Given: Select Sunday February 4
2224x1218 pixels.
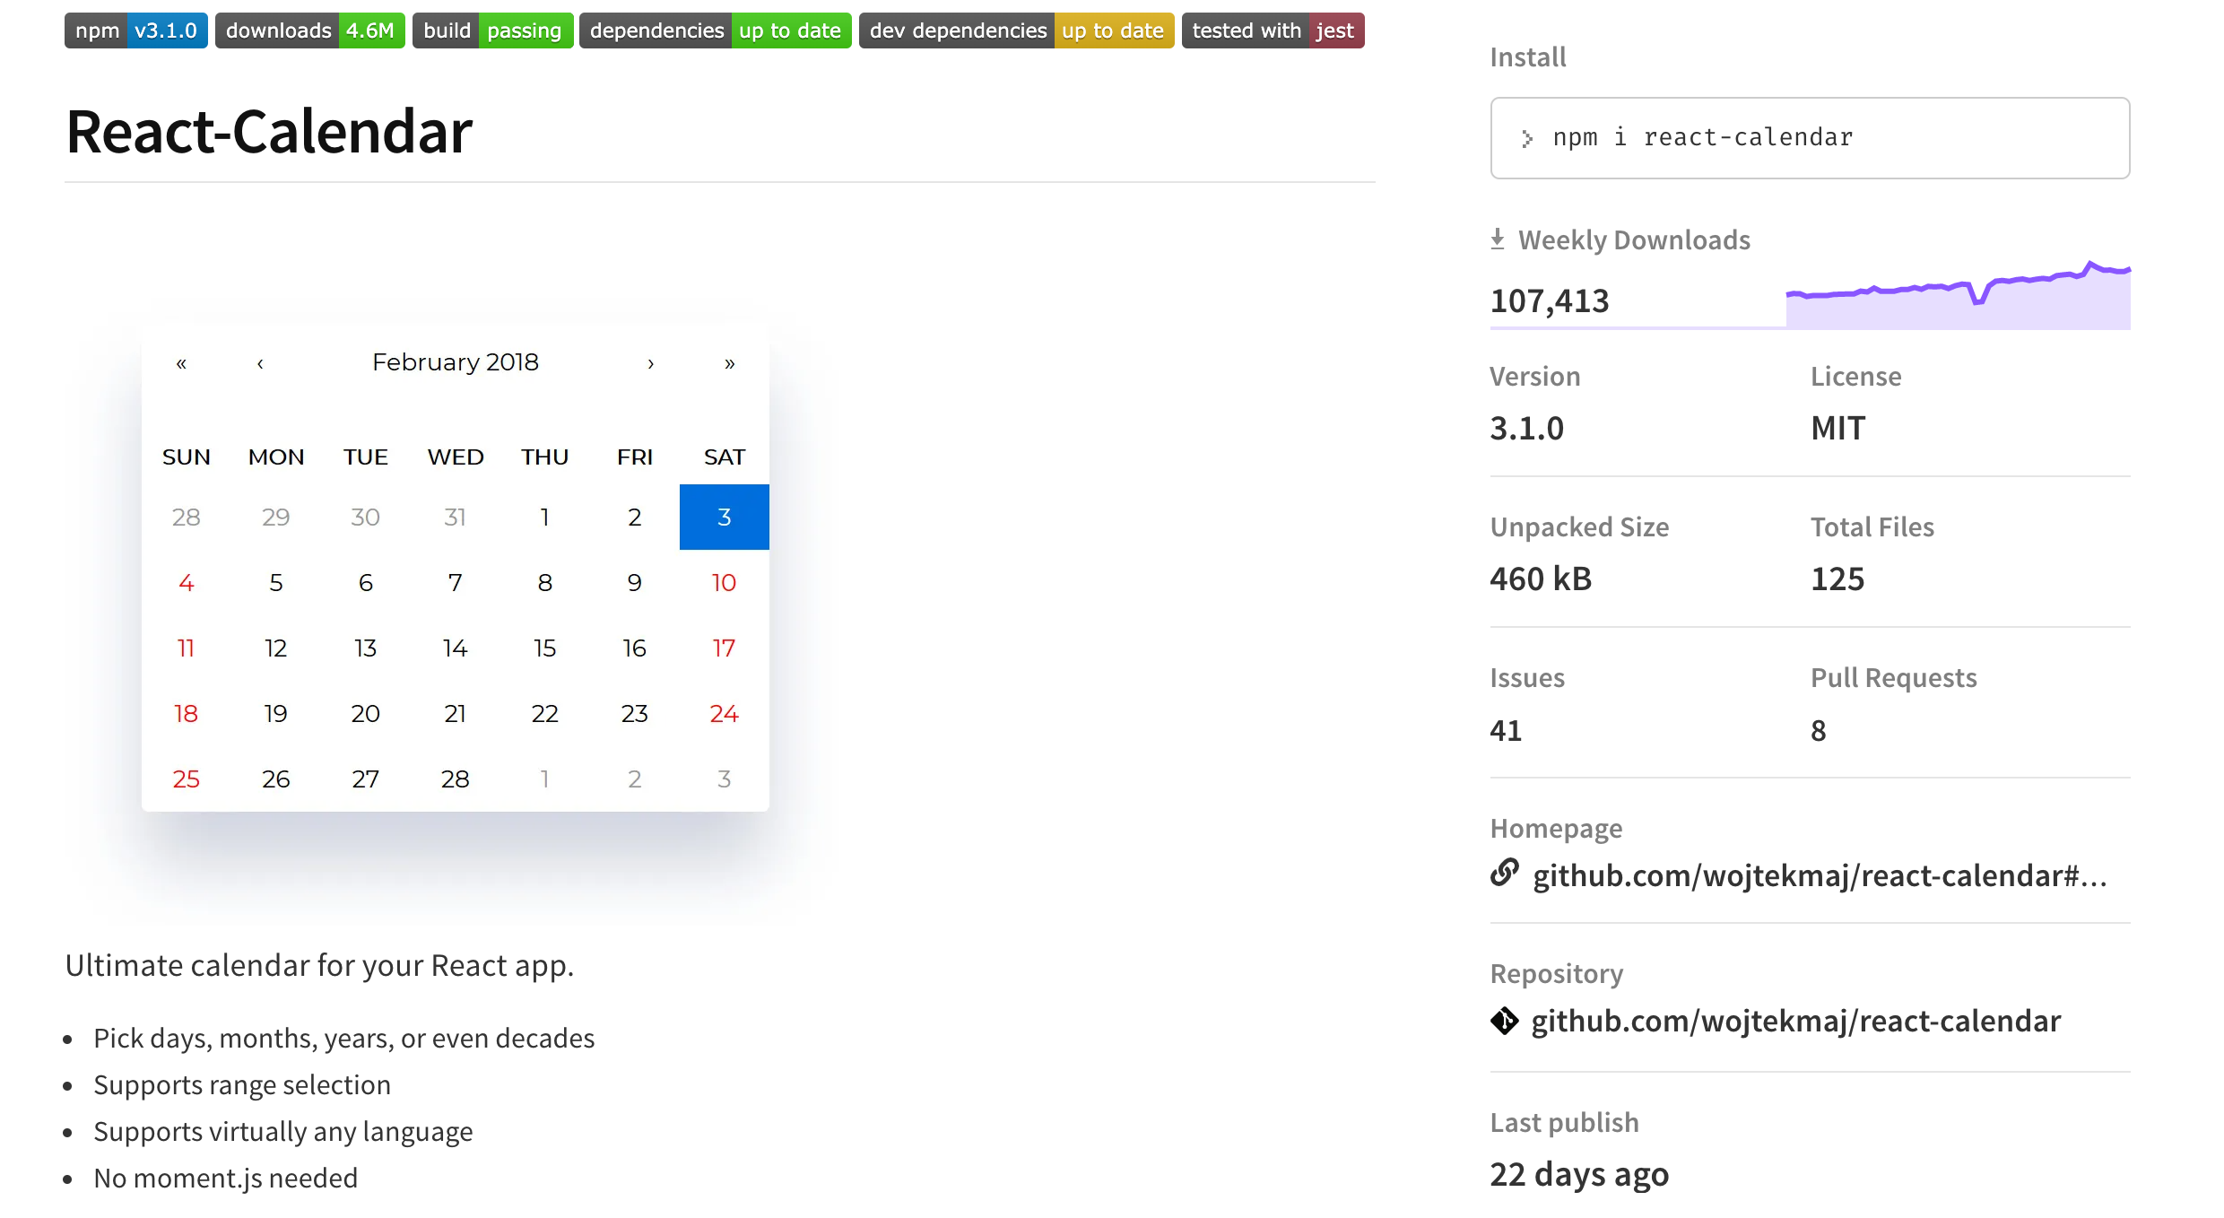Looking at the screenshot, I should (187, 582).
